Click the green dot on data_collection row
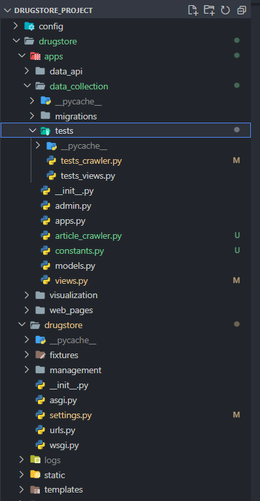The height and width of the screenshot is (501, 260). [x=236, y=85]
